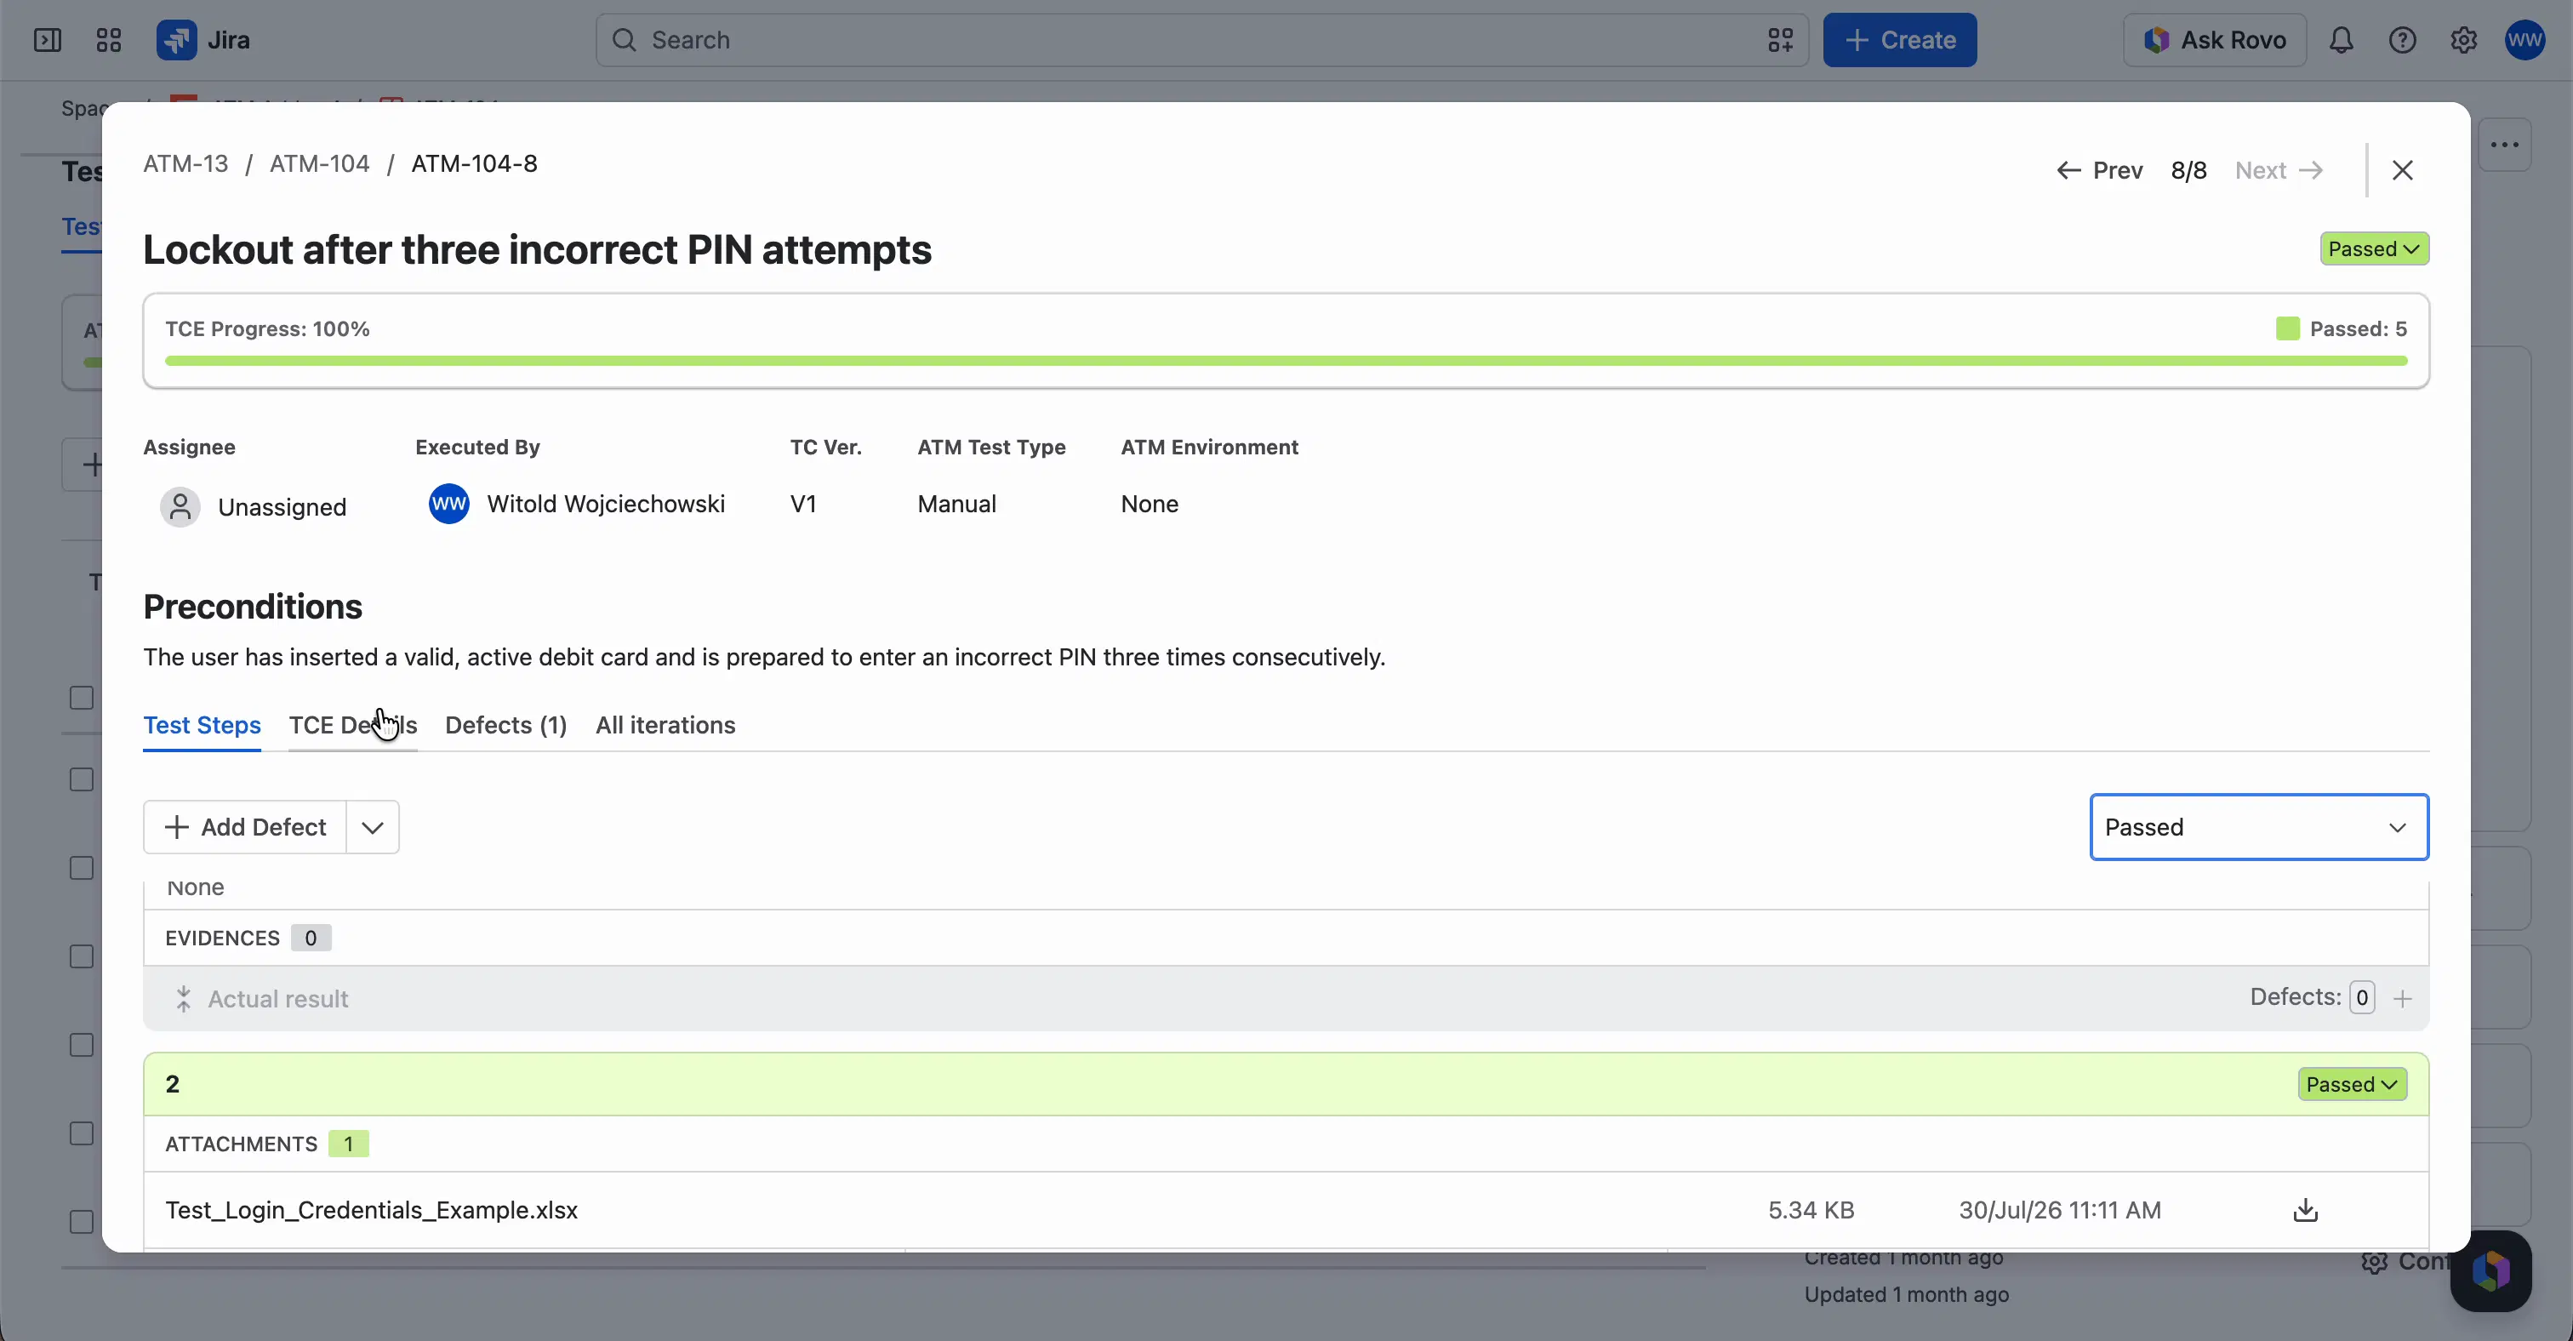Click in the Search input field
The height and width of the screenshot is (1341, 2573).
tap(1201, 40)
